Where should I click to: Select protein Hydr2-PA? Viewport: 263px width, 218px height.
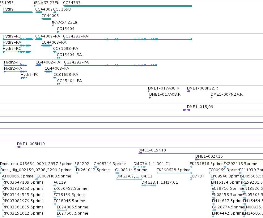pyautogui.click(x=15, y=72)
